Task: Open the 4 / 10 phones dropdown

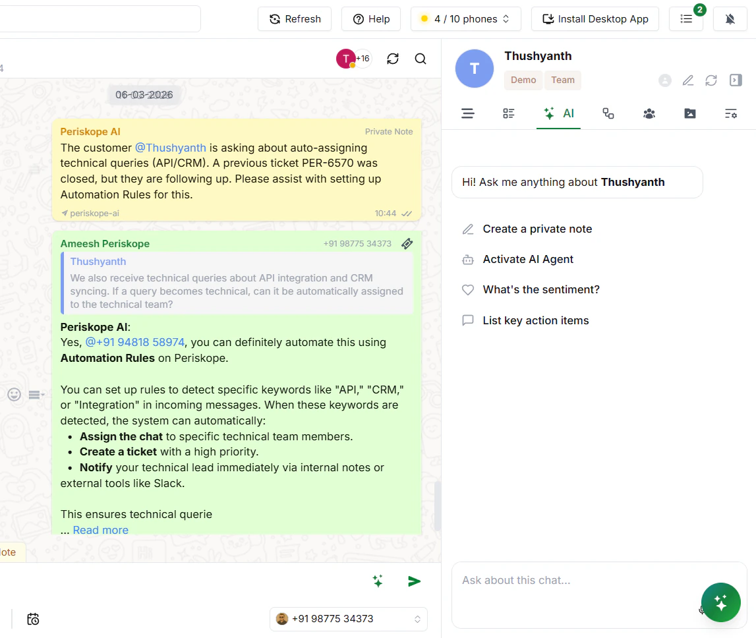Action: click(x=465, y=19)
